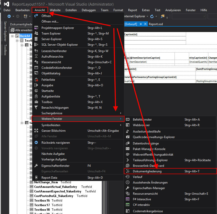Open the back navigation history dropdown
This screenshot has width=217, height=214.
point(13,17)
